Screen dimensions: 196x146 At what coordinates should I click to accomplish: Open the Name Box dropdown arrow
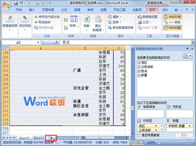38,42
